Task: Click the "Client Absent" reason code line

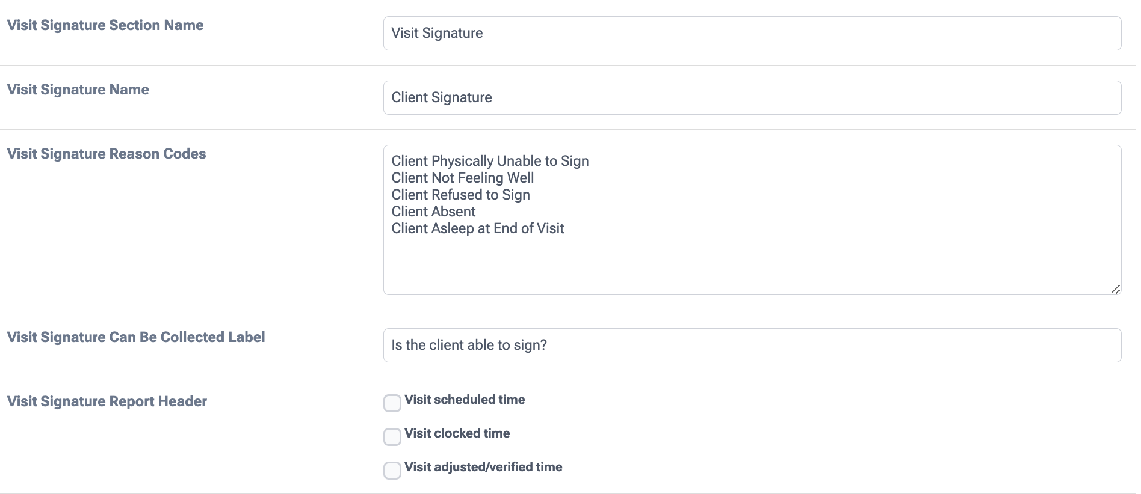Action: pos(433,212)
